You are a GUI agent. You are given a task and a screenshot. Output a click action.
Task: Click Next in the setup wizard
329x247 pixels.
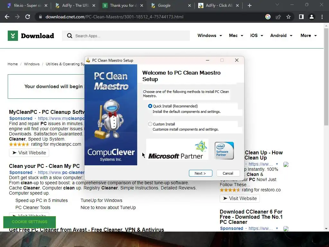pyautogui.click(x=200, y=173)
